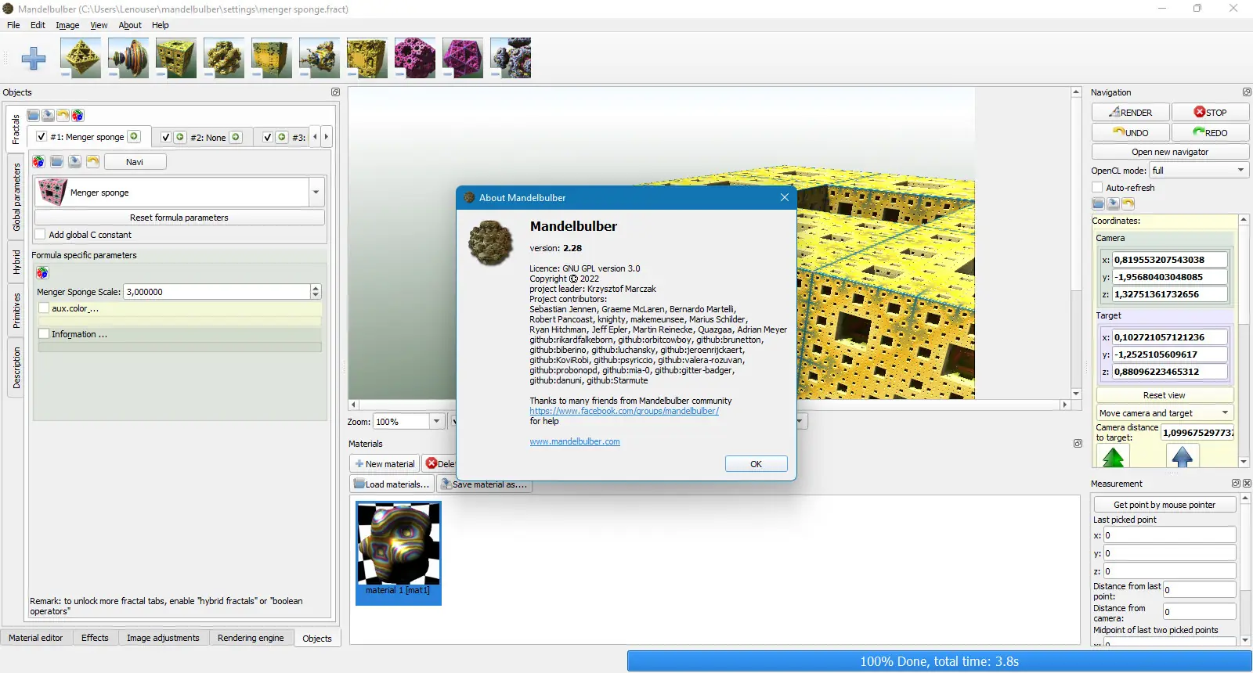Enable Add global C constant

[x=41, y=235]
